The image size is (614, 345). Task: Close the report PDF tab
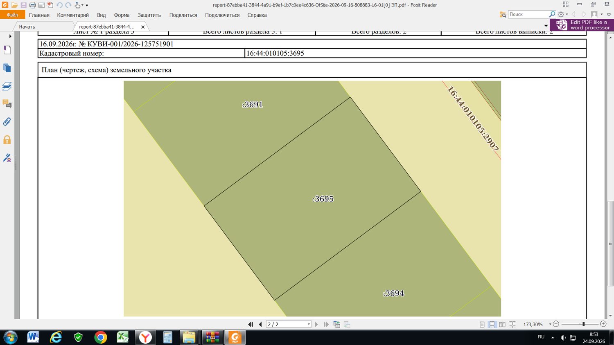(x=143, y=27)
